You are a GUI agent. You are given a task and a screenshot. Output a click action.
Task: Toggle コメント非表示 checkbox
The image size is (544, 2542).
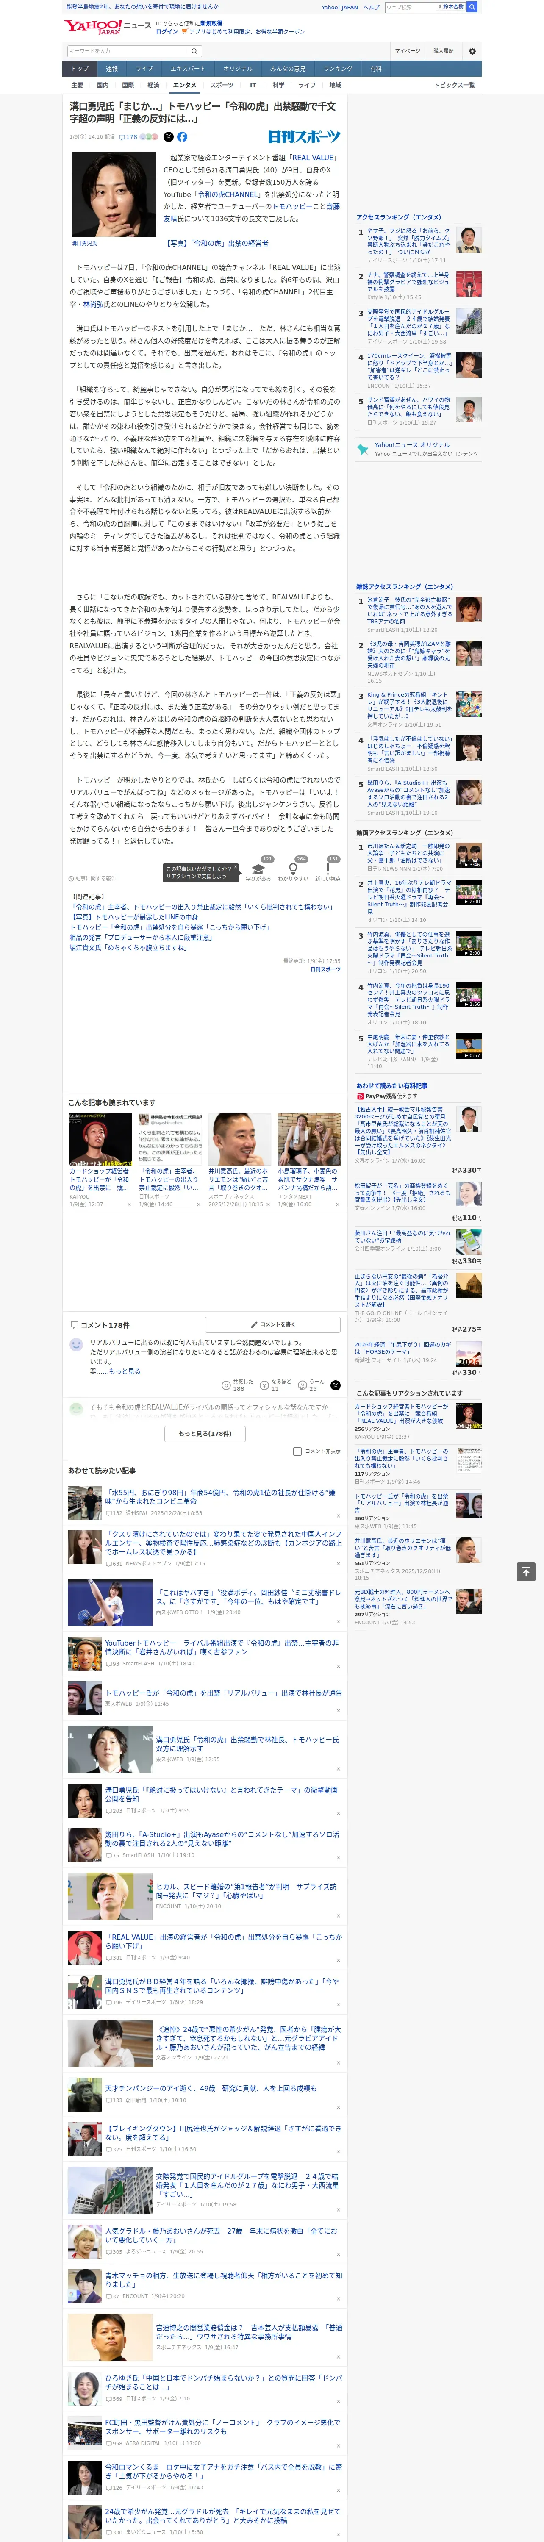pyautogui.click(x=297, y=1451)
